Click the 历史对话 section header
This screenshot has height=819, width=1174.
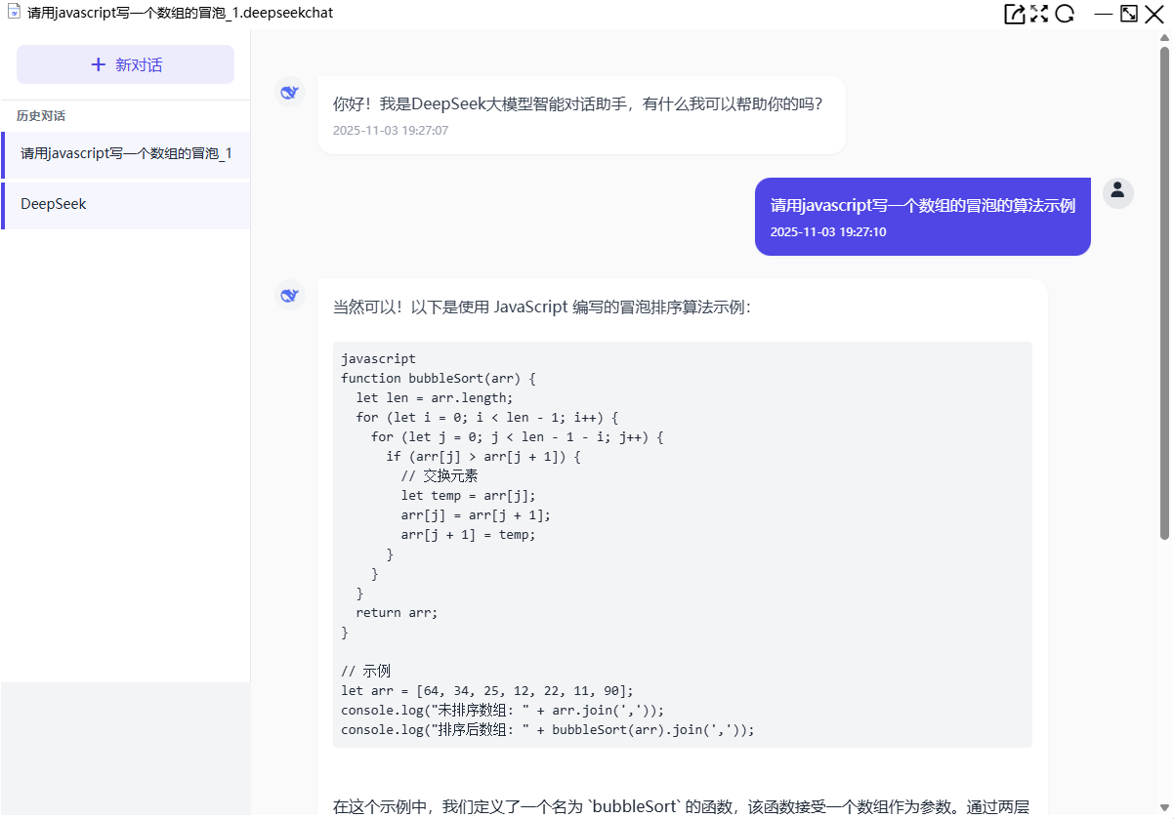(x=41, y=116)
